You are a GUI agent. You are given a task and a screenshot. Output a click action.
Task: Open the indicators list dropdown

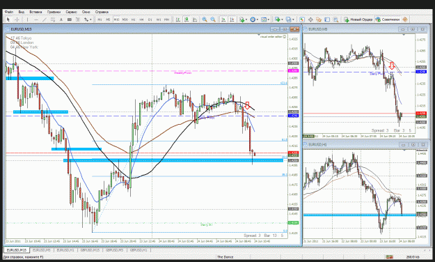(246, 20)
